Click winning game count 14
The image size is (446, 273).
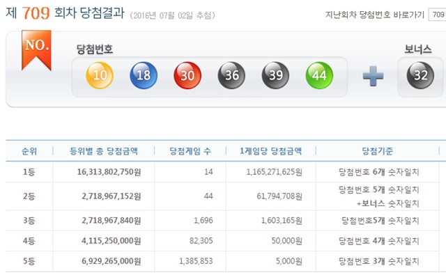point(208,172)
